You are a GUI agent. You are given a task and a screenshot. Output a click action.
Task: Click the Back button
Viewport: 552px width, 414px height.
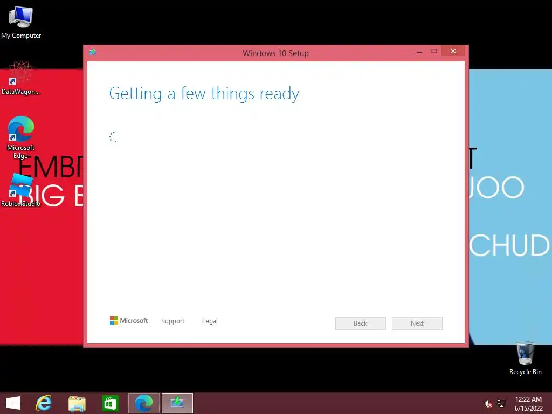[361, 323]
